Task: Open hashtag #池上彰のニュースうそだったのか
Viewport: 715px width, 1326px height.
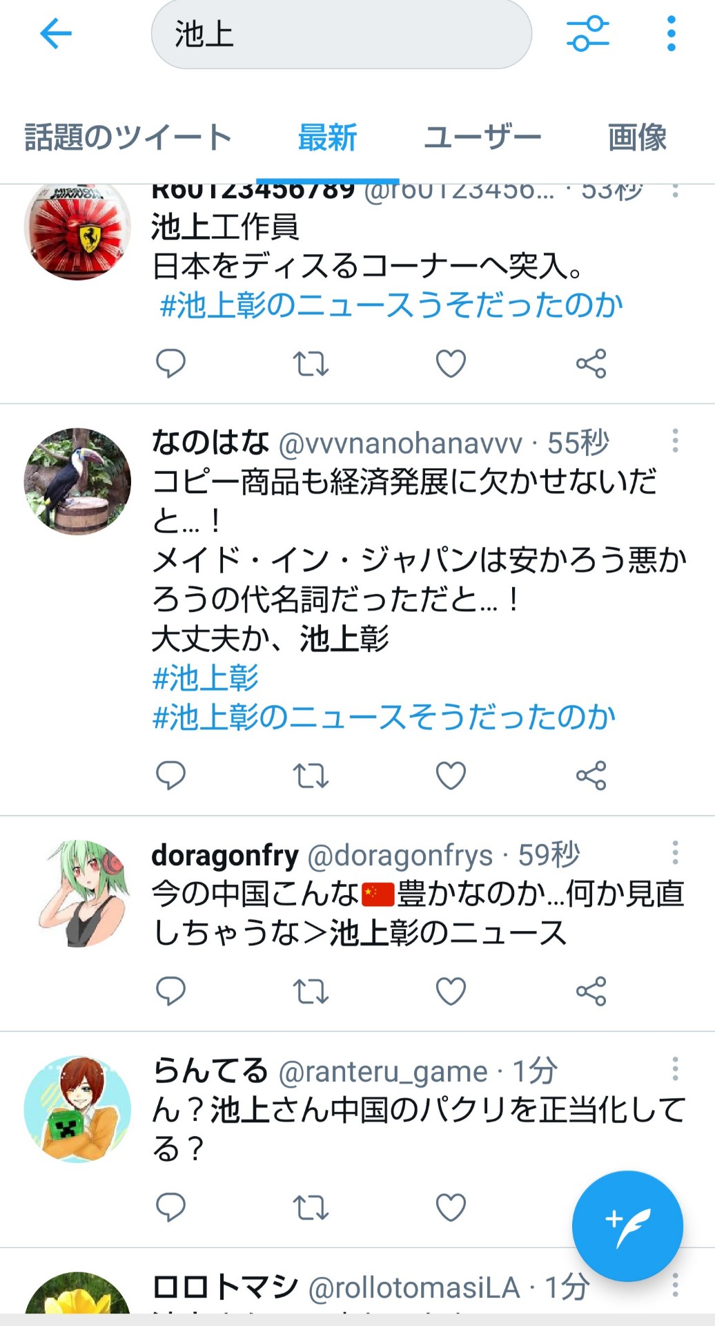Action: pyautogui.click(x=391, y=305)
